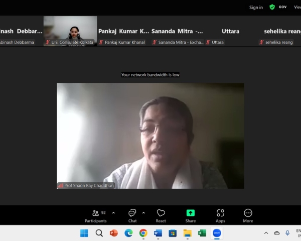The height and width of the screenshot is (241, 301).
Task: Start screen sharing with Share
Action: (191, 215)
